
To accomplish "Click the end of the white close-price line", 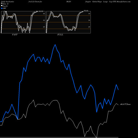I will click(x=118, y=105).
